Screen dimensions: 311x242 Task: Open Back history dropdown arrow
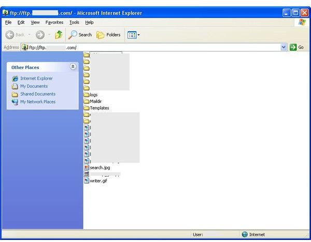click(x=30, y=35)
